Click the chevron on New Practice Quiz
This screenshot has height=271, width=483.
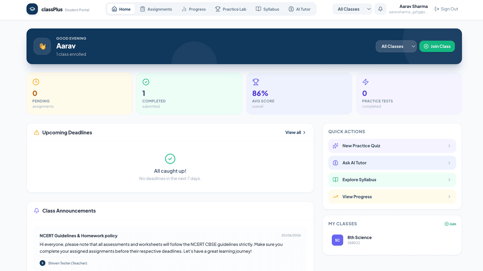pos(449,146)
